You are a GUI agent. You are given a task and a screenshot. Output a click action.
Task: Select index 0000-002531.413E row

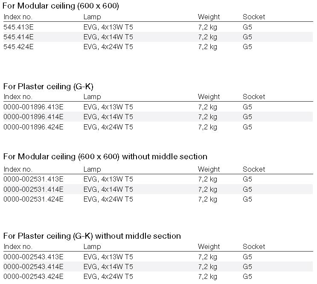click(x=158, y=179)
